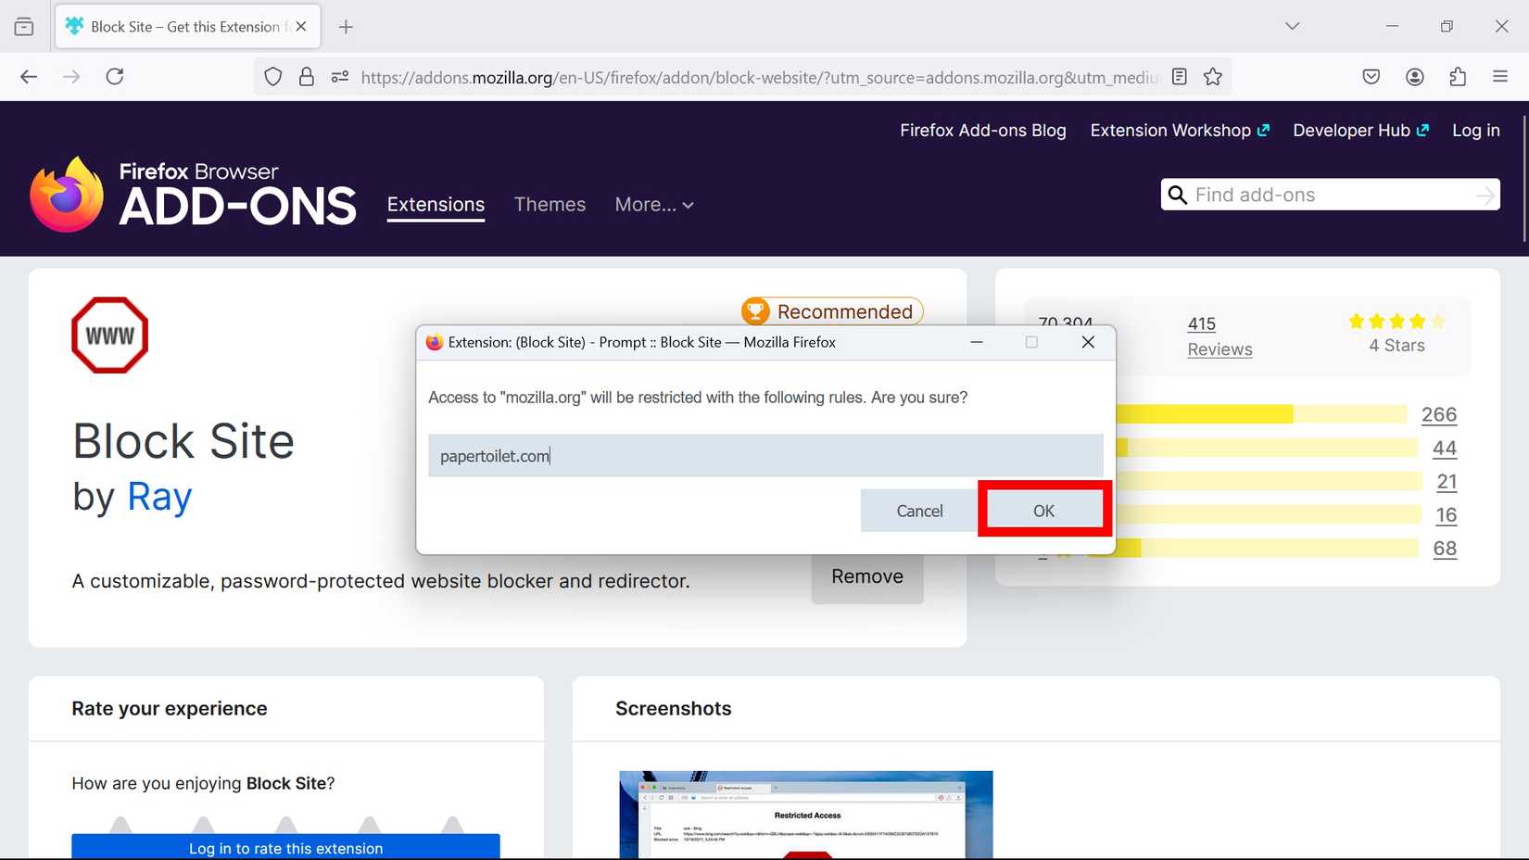
Task: Open a new browser tab
Action: pos(346,27)
